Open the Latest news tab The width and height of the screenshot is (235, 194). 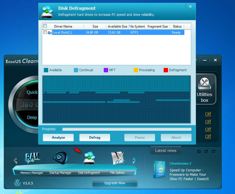(166, 151)
